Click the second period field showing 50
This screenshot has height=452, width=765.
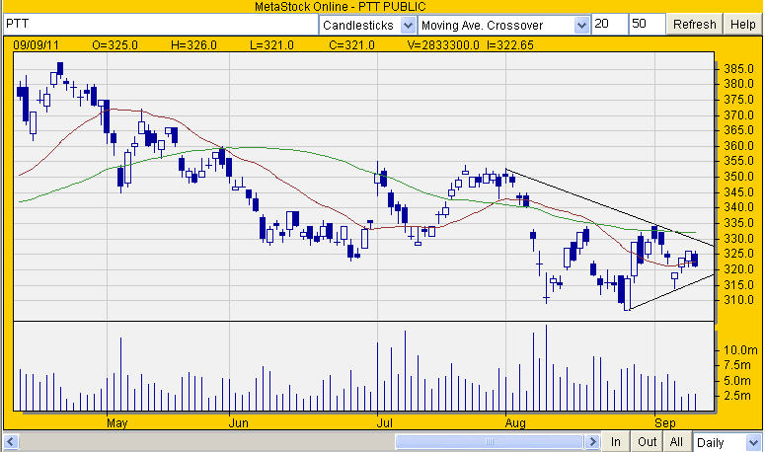point(647,24)
